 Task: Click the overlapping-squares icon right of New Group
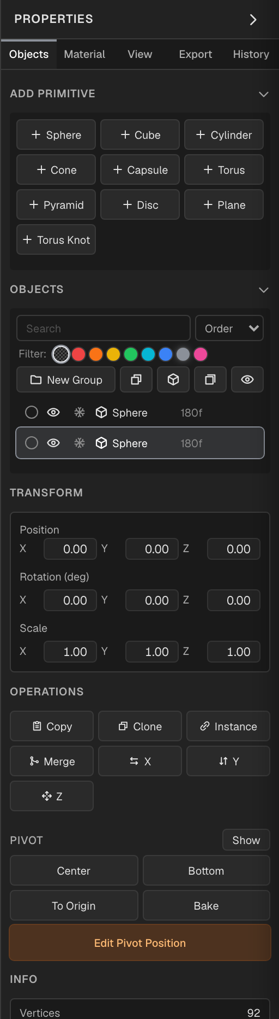pyautogui.click(x=136, y=379)
